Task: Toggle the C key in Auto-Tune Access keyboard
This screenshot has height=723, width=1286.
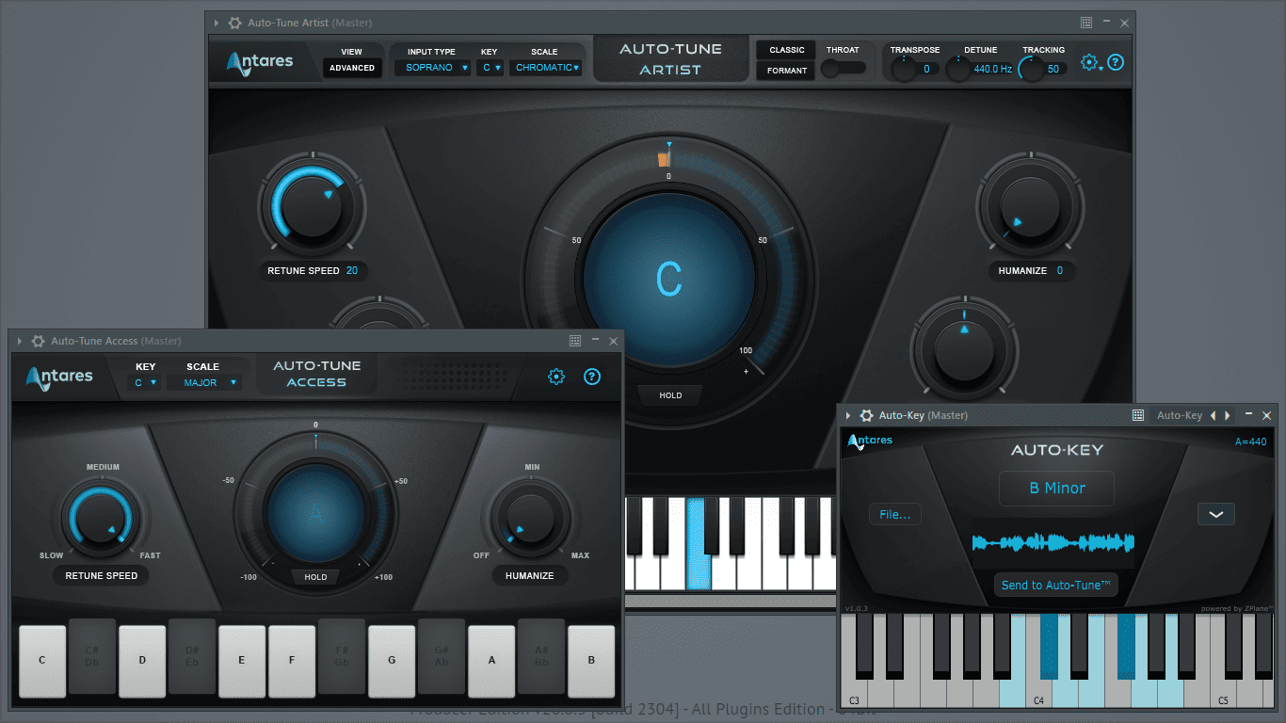Action: (42, 661)
